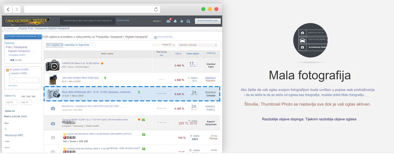Select EUR currency option
Screen dimensions: 394x154
28,96
